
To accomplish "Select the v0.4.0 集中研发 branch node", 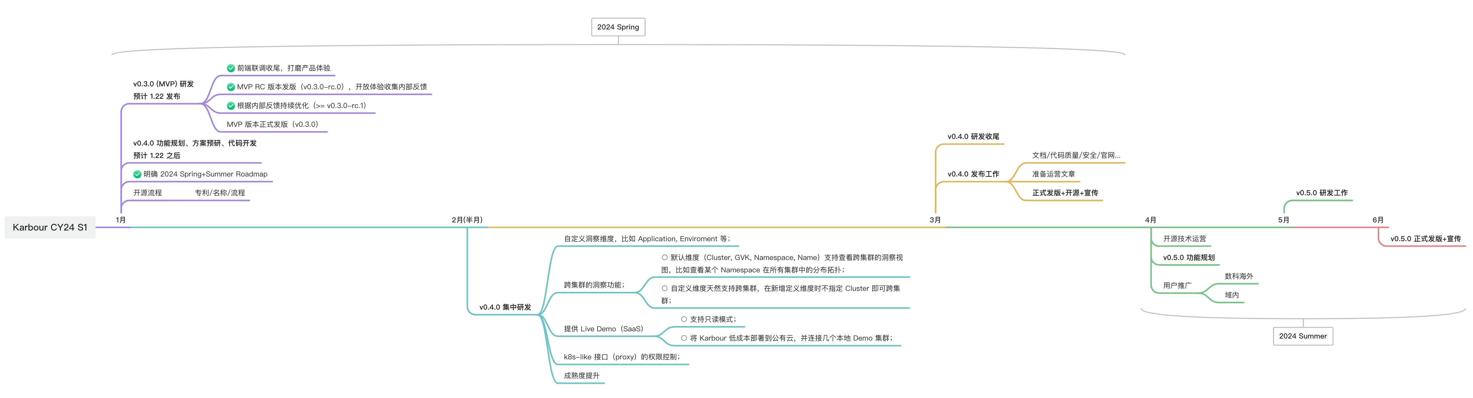I will 505,307.
